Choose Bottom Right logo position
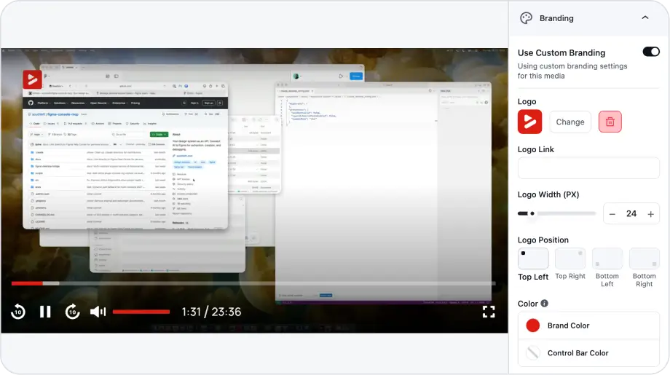This screenshot has height=375, width=670. point(644,258)
